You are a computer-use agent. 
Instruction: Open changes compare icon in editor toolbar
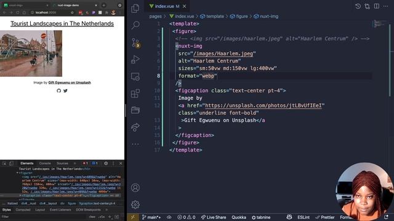[367, 6]
